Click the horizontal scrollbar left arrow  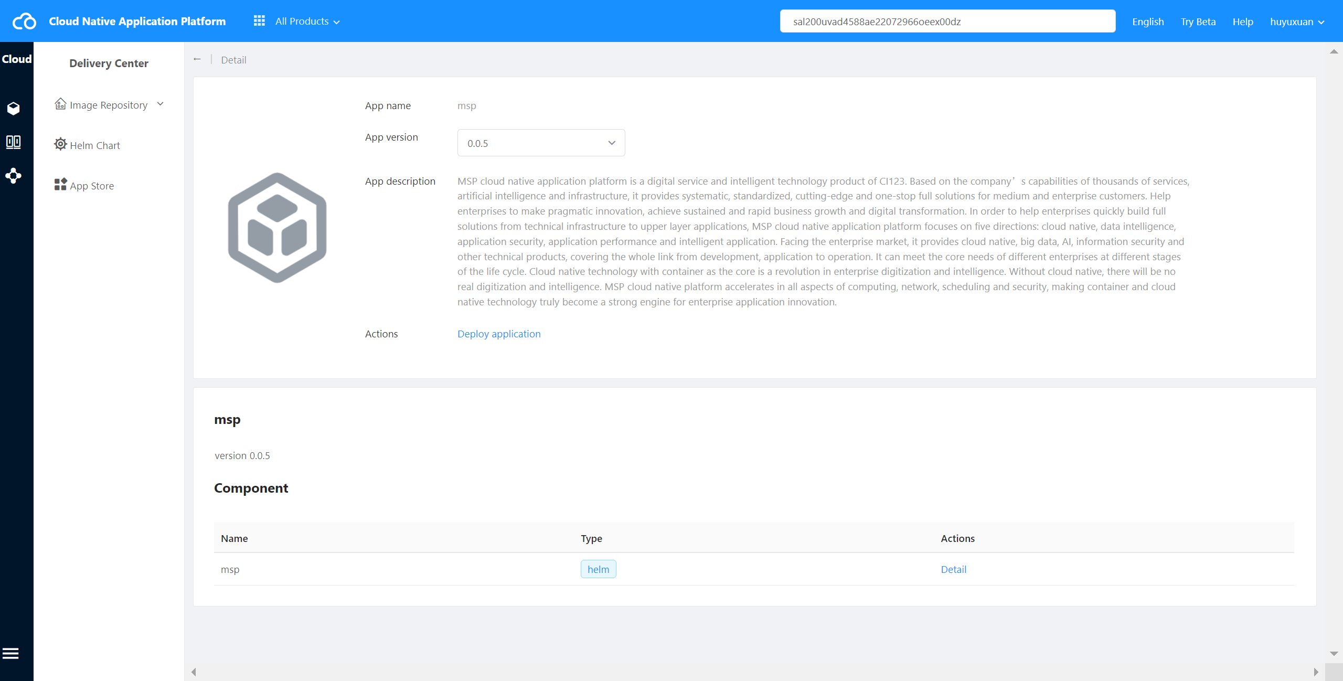[194, 672]
